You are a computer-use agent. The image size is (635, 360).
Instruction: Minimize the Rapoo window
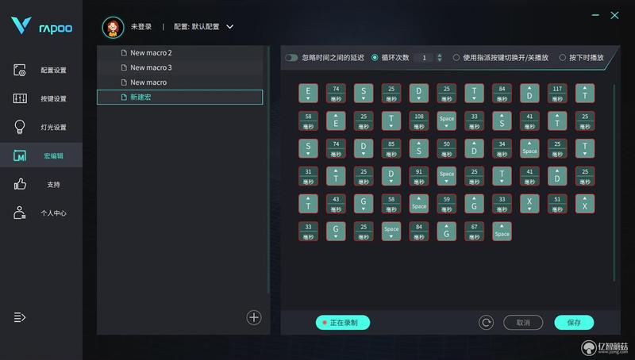pyautogui.click(x=595, y=15)
